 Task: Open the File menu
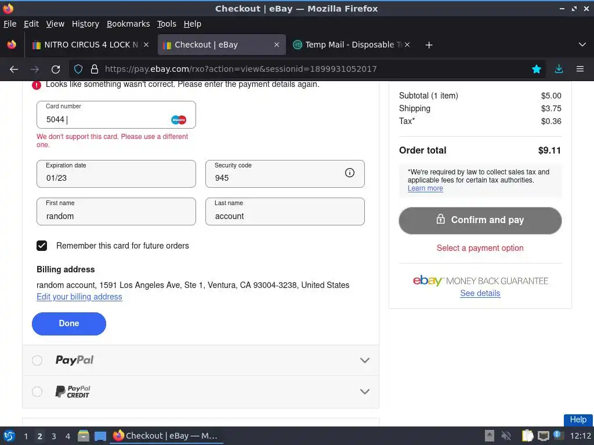(10, 24)
